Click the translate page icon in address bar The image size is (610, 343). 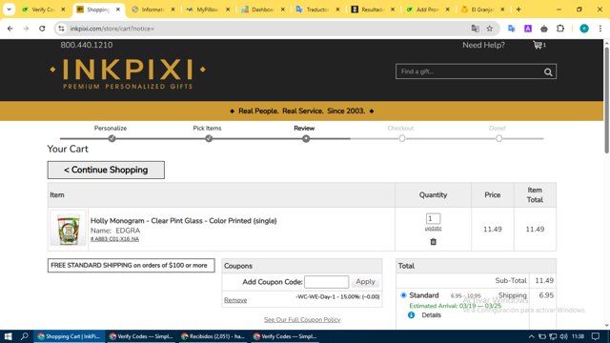[x=475, y=29]
